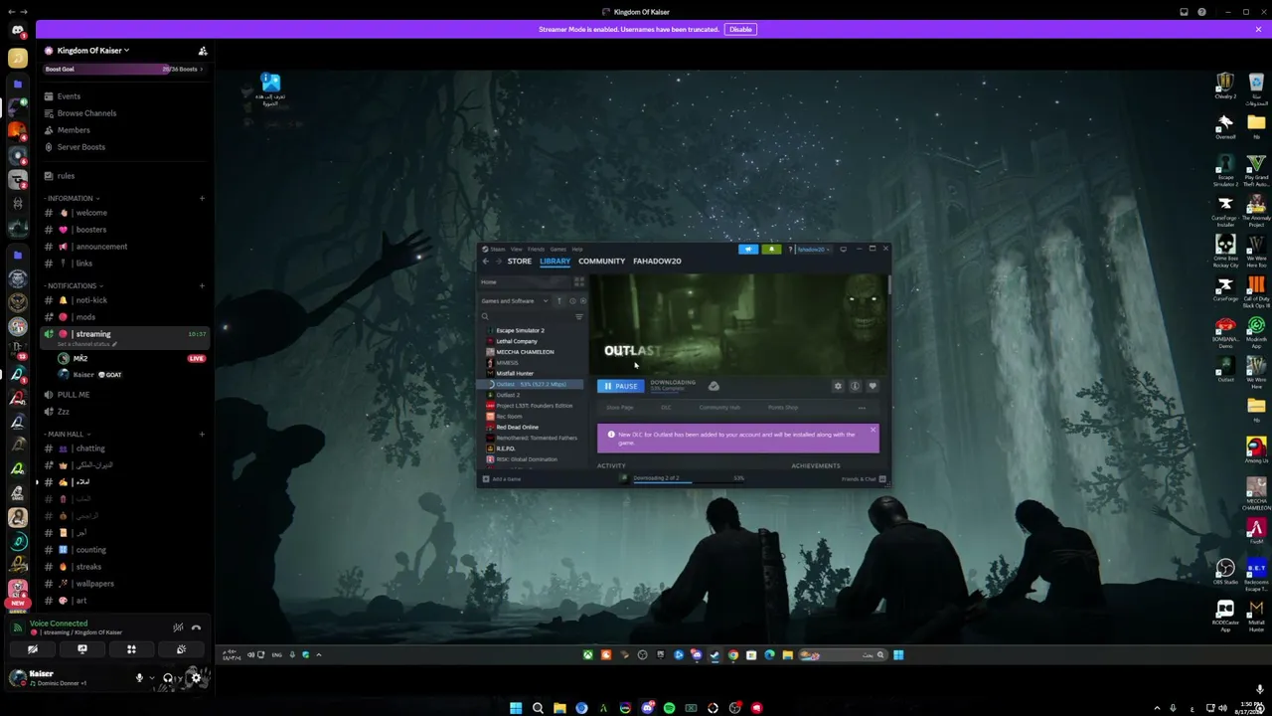Image resolution: width=1272 pixels, height=716 pixels.
Task: Mute microphone in Discord user panel
Action: (139, 678)
